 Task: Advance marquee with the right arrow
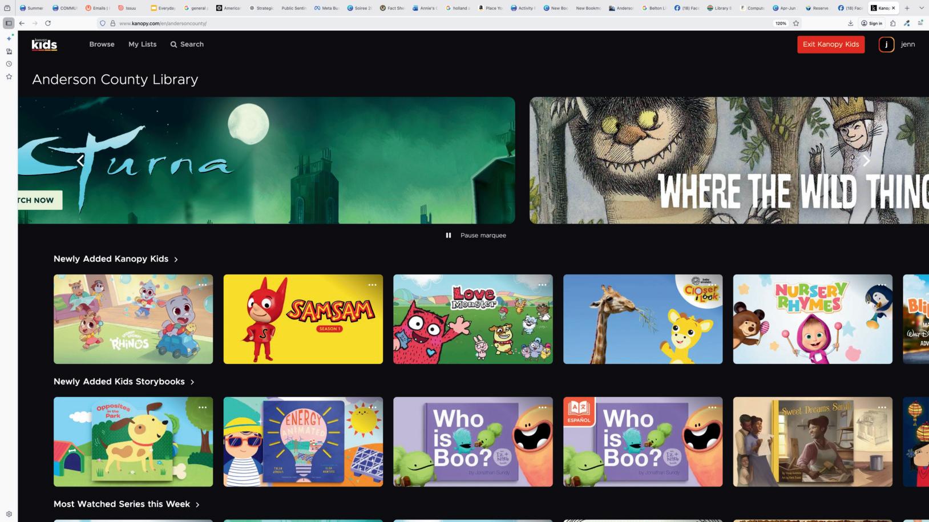(866, 161)
